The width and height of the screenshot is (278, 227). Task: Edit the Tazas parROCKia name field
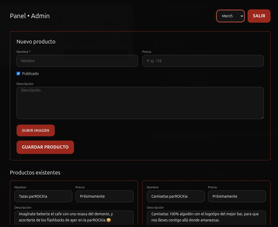tap(43, 196)
